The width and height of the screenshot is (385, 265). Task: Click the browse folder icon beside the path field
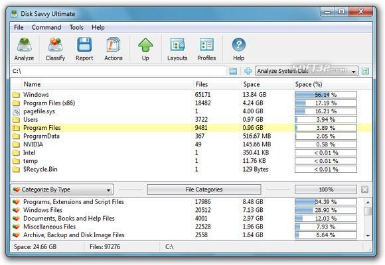point(233,71)
